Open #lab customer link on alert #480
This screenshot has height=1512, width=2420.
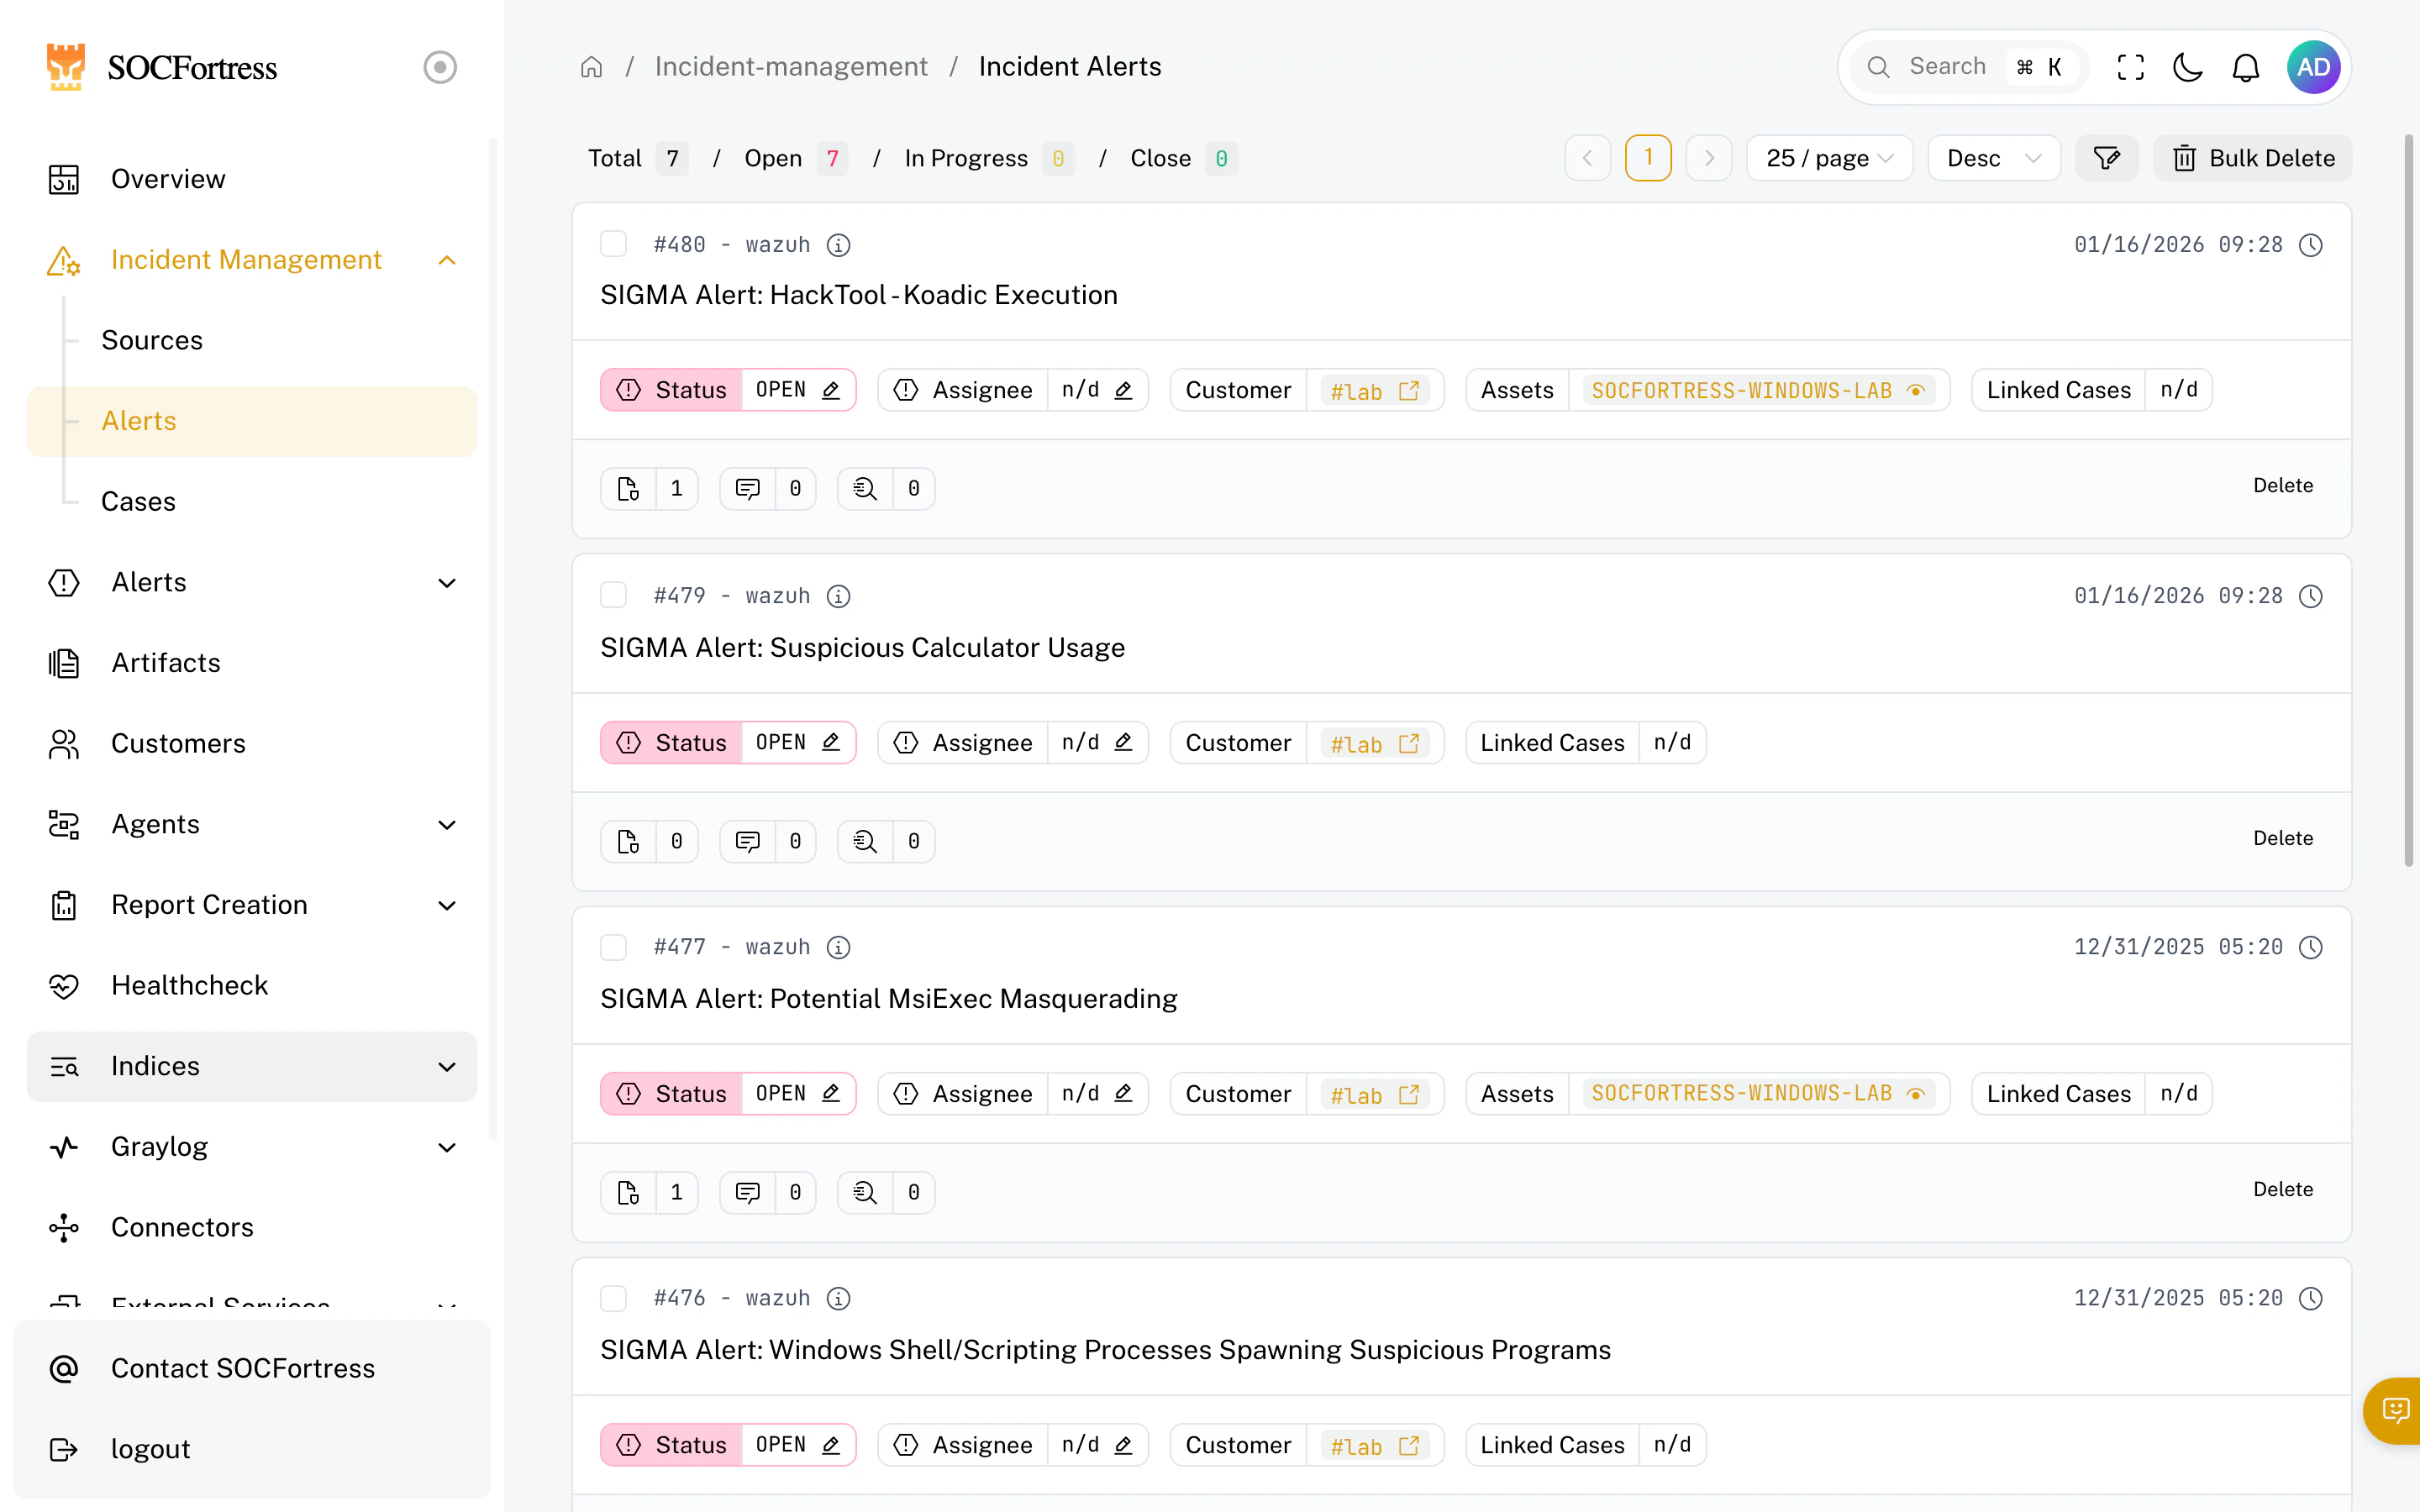coord(1375,391)
